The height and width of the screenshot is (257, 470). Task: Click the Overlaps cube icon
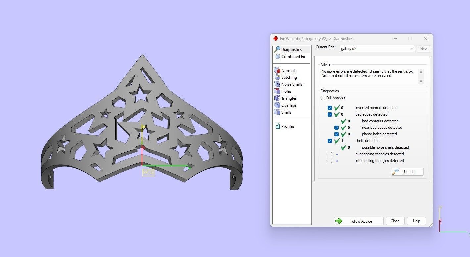pos(277,105)
